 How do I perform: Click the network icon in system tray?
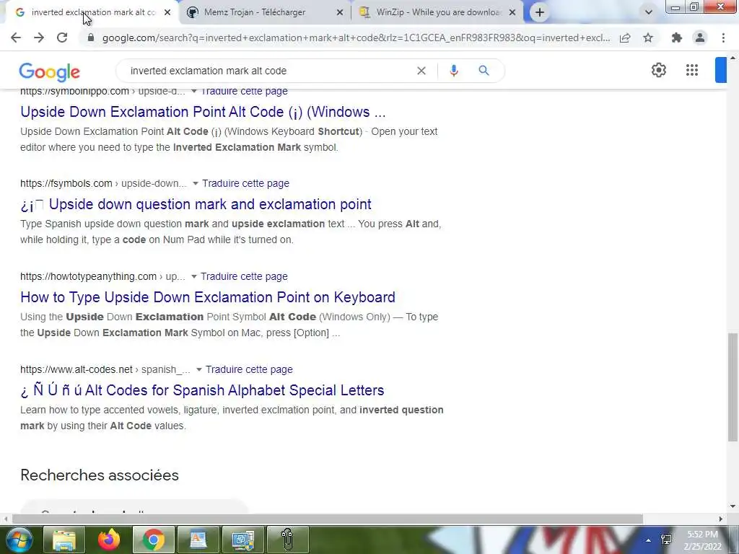[666, 540]
